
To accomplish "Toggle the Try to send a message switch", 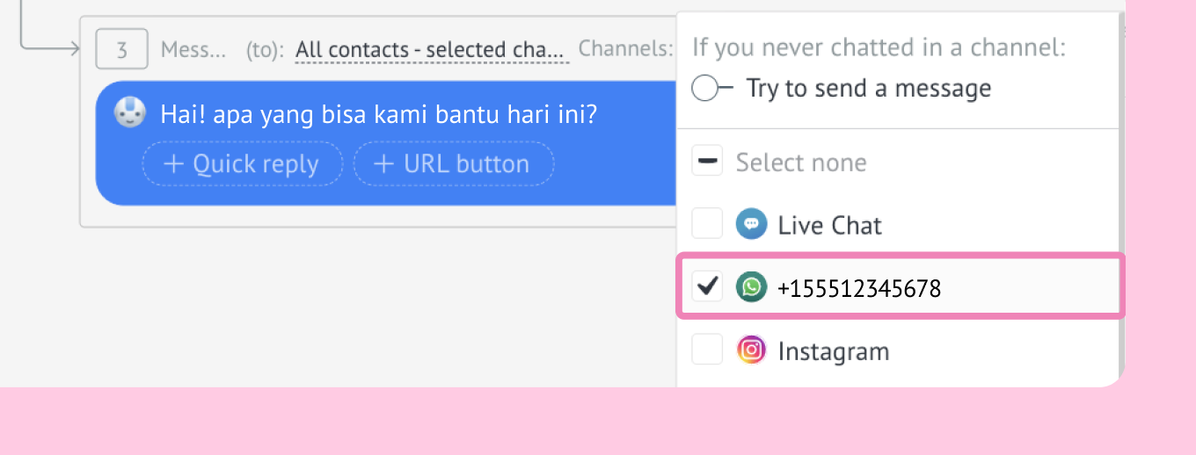I will (x=712, y=88).
